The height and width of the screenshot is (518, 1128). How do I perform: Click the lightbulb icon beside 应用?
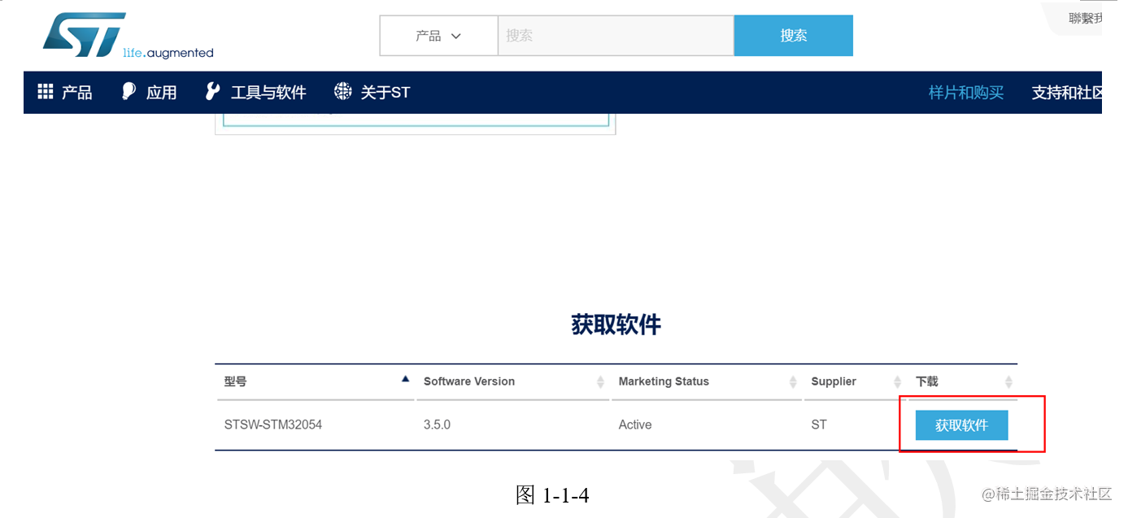128,92
